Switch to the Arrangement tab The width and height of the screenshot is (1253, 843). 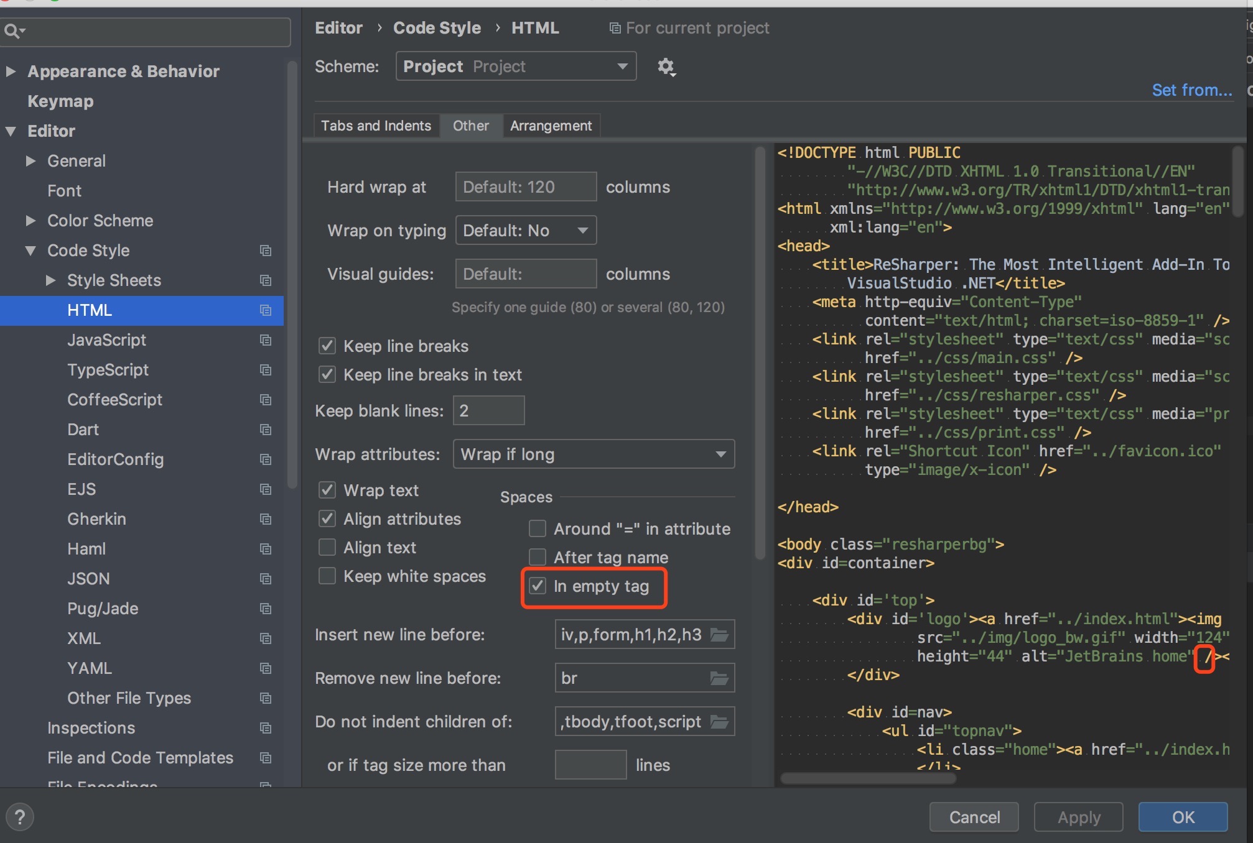[551, 126]
